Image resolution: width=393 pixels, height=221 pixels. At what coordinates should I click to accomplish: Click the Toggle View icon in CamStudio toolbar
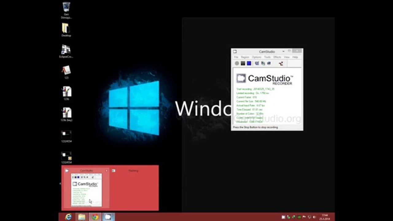pyautogui.click(x=257, y=64)
